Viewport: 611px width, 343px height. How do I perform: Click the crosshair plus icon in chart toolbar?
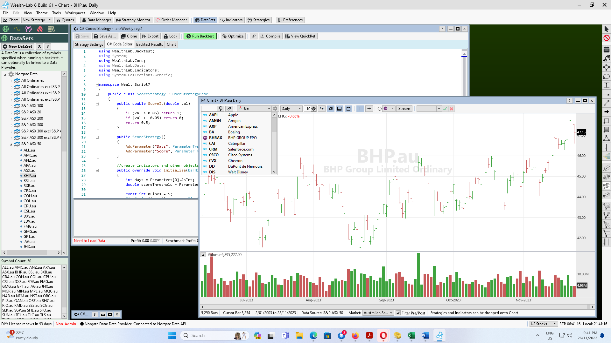[x=369, y=109]
